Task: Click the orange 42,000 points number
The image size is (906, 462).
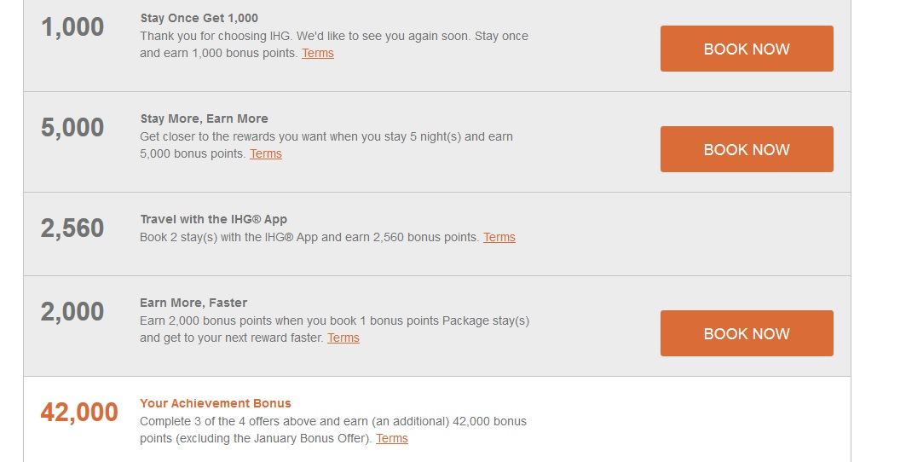Action: (x=79, y=413)
